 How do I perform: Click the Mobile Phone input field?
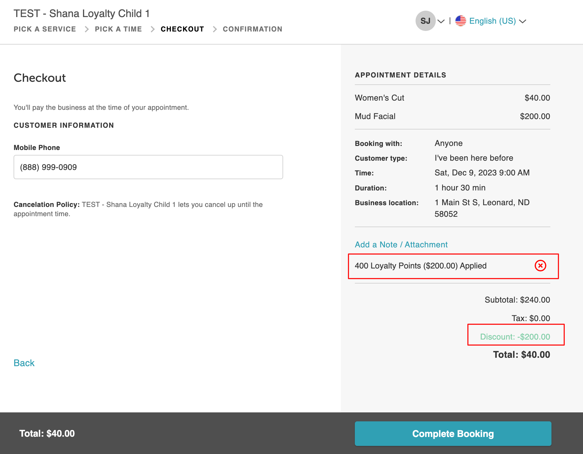(x=148, y=167)
